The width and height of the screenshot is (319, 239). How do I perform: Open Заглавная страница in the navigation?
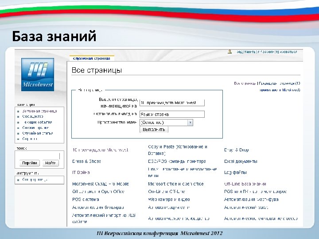click(x=40, y=111)
